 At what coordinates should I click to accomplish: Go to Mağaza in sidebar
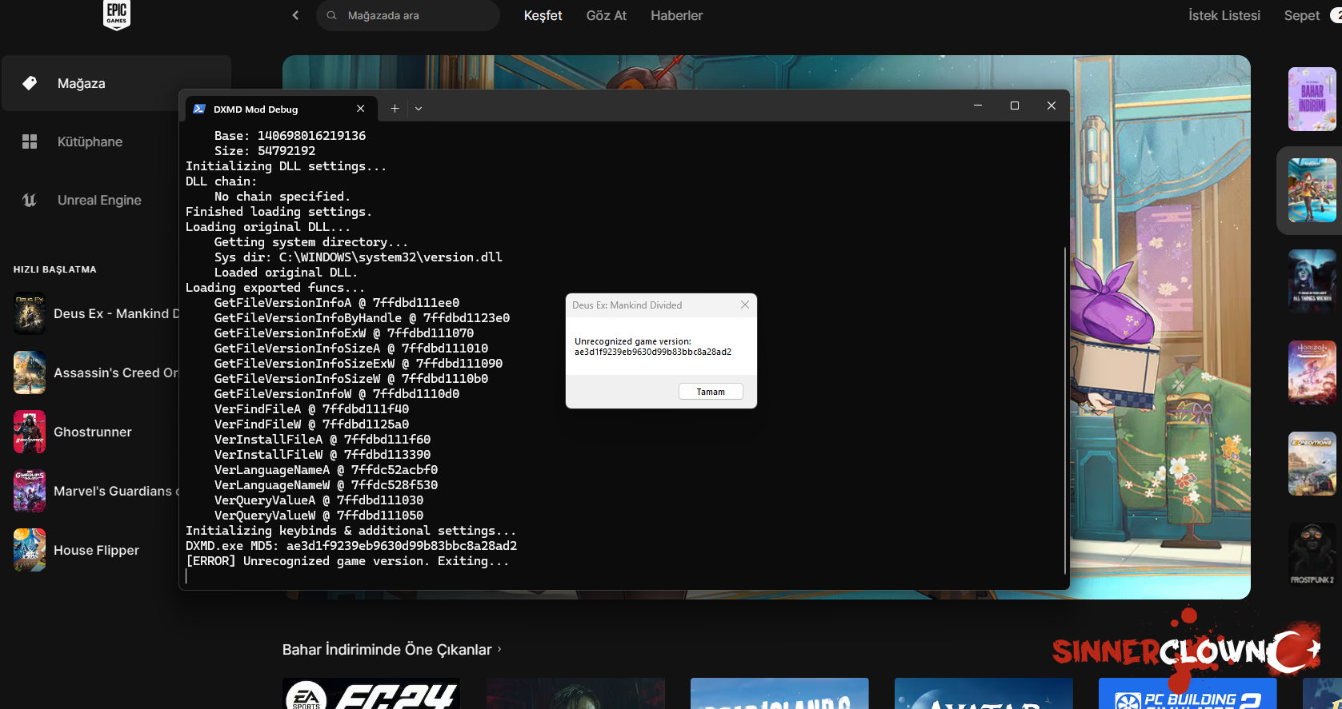116,83
